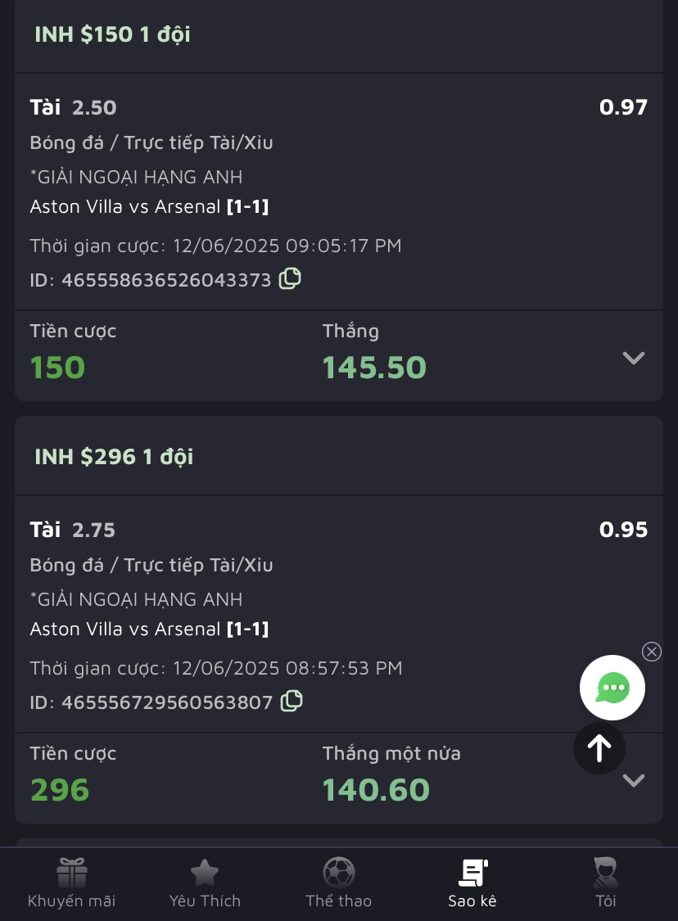This screenshot has height=921, width=678.
Task: Copy bet ID ending in 043373
Action: 290,279
